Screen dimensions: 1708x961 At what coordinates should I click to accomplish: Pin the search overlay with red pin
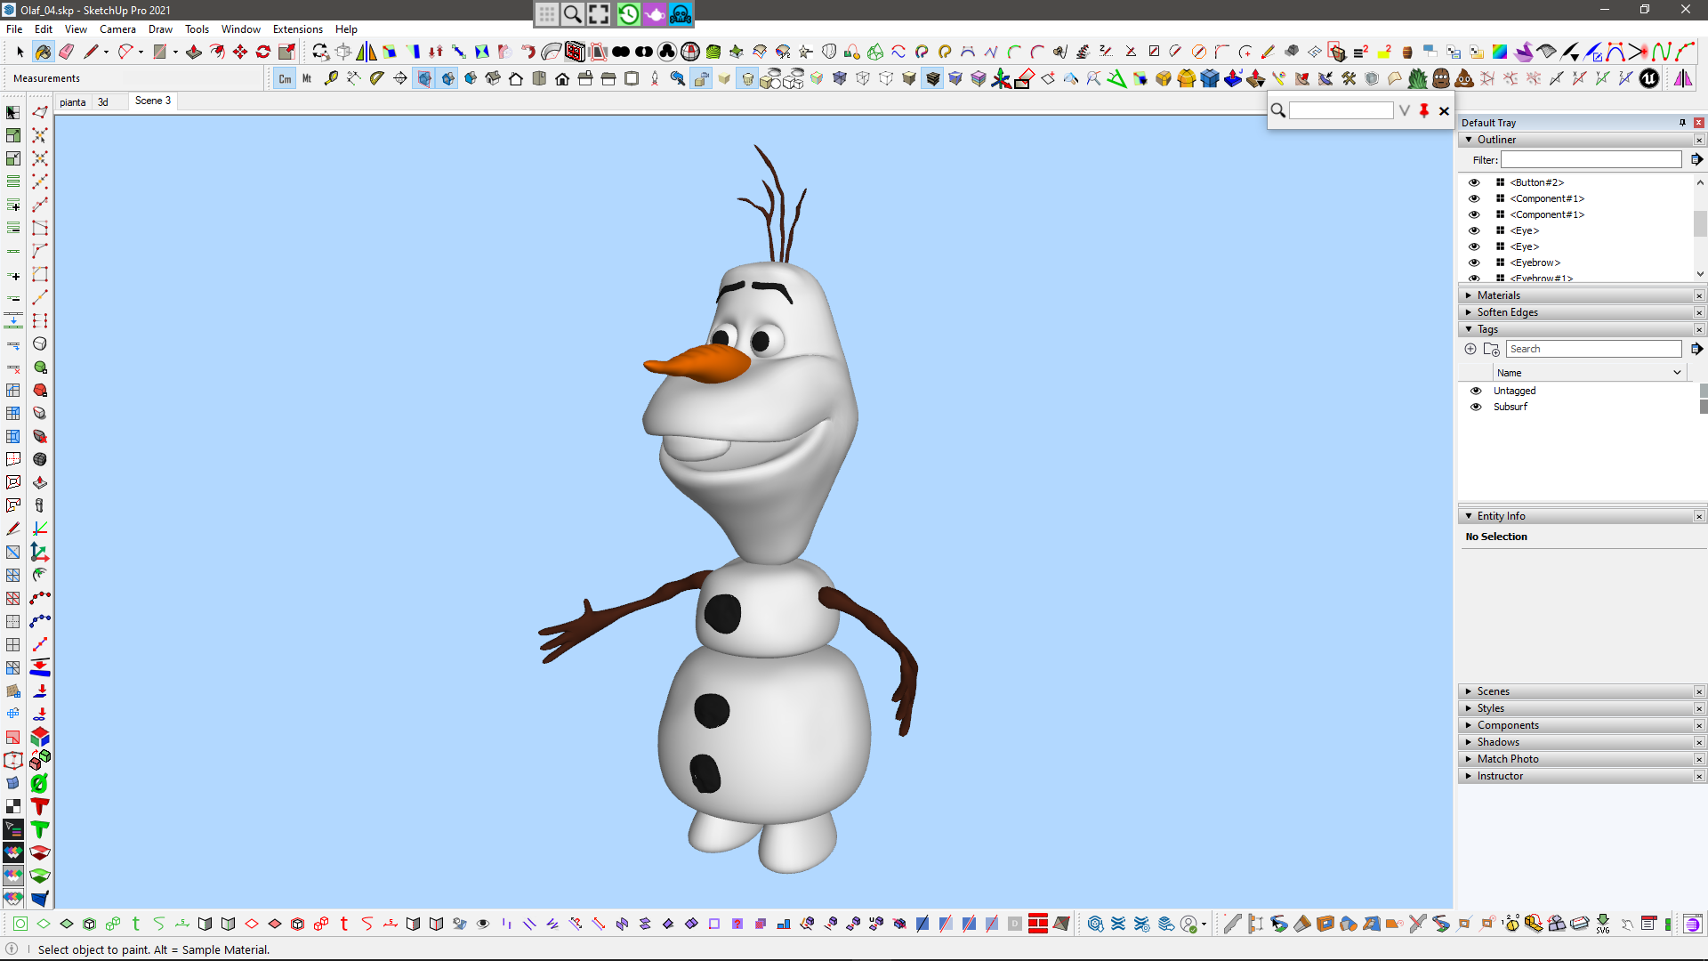click(x=1424, y=110)
